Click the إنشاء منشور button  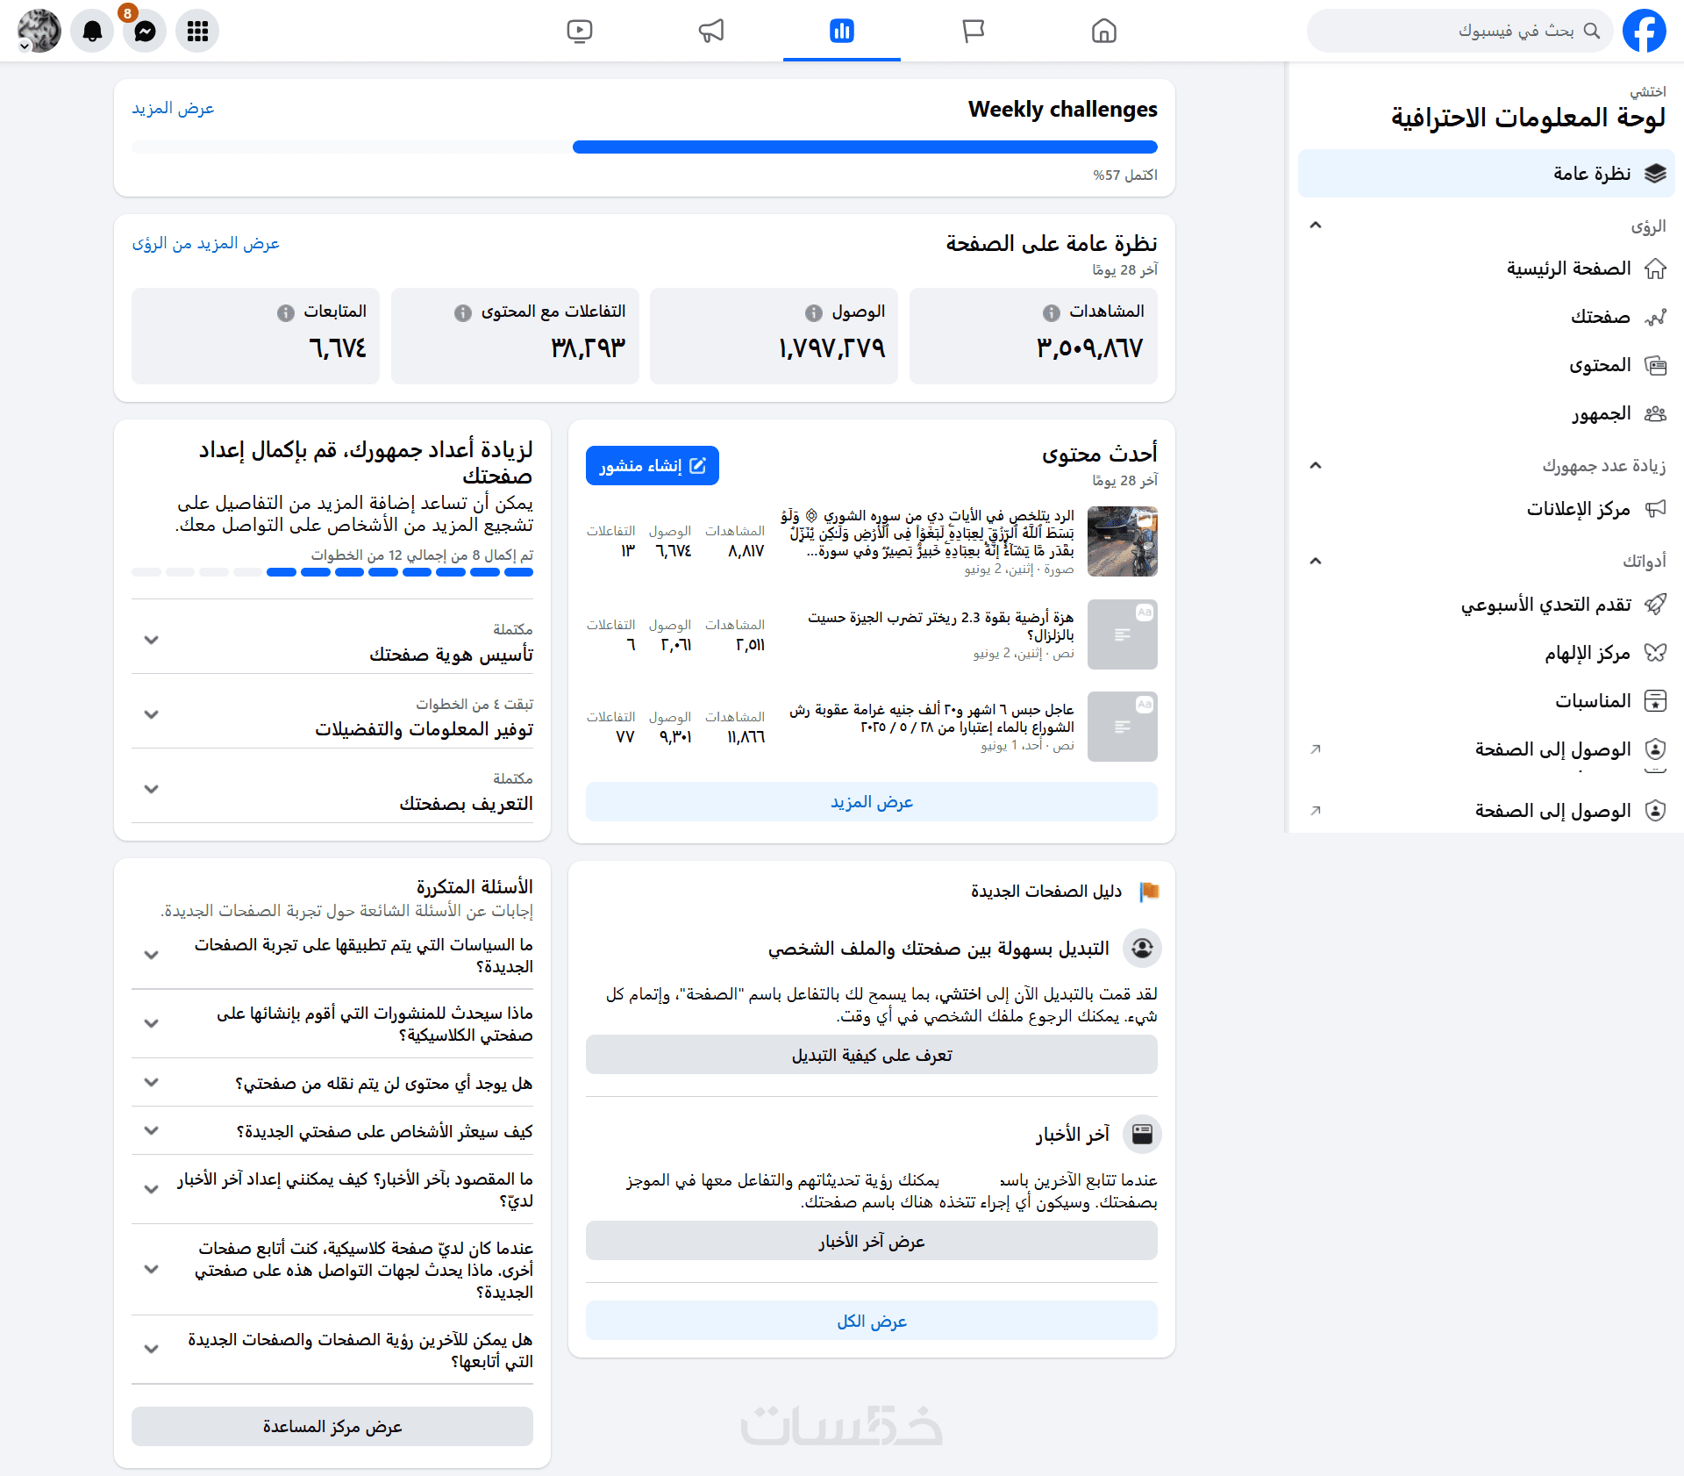(652, 466)
